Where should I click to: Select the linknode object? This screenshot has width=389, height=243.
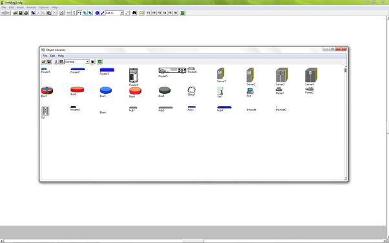[x=251, y=109]
